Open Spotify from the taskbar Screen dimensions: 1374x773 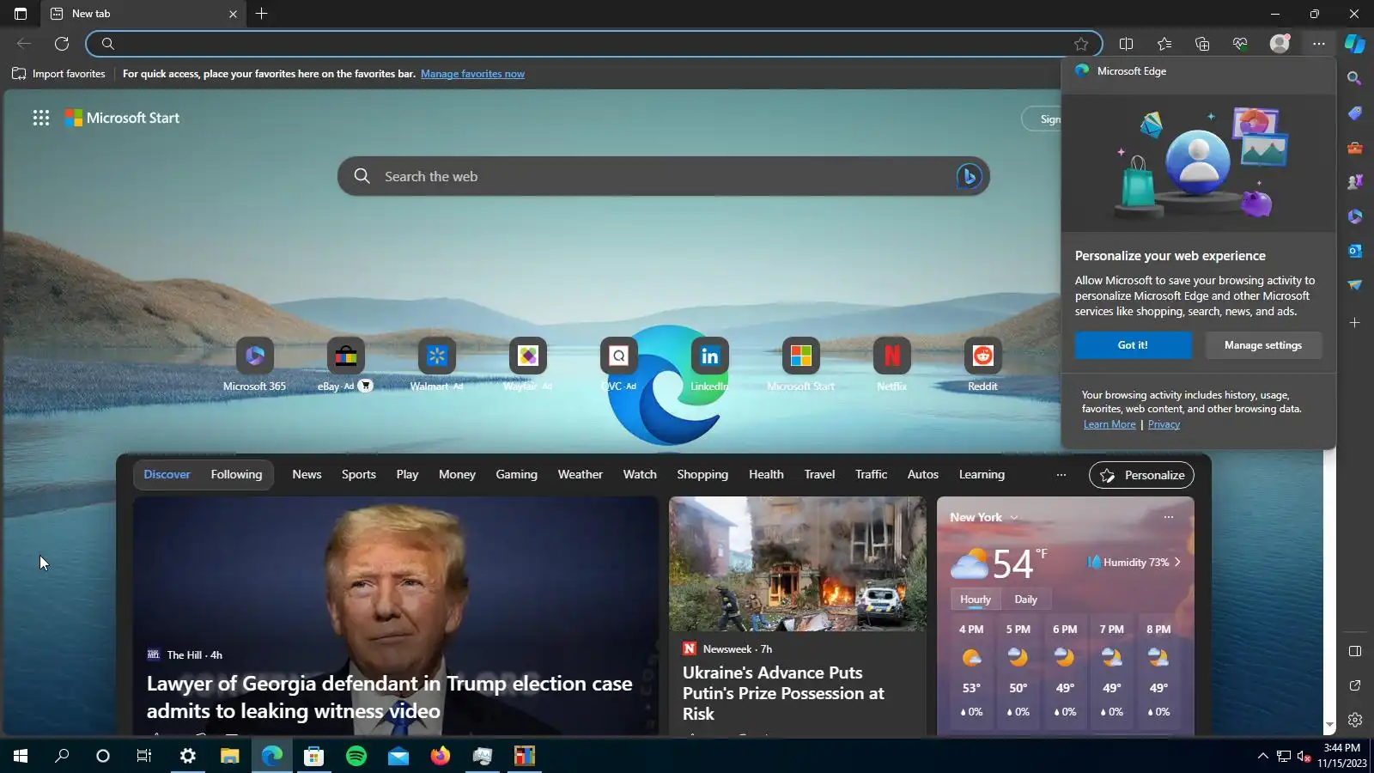pyautogui.click(x=356, y=756)
